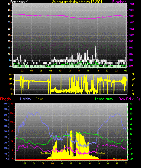Click the E wind direction label

(133, 89)
